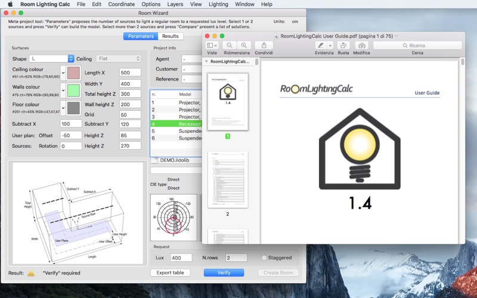Expand the Floor colour picker arrow
477x298 pixels.
63,108
